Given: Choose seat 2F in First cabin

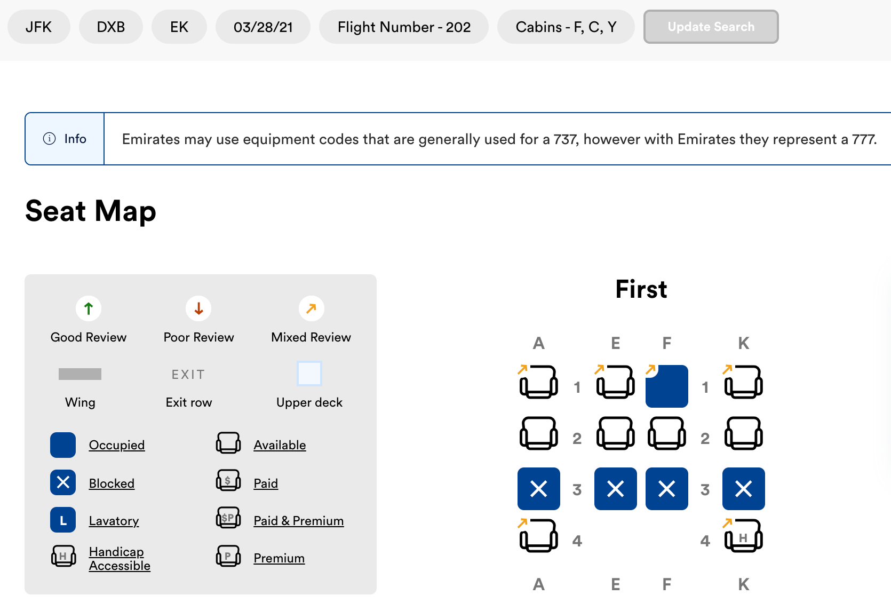Looking at the screenshot, I should (666, 433).
